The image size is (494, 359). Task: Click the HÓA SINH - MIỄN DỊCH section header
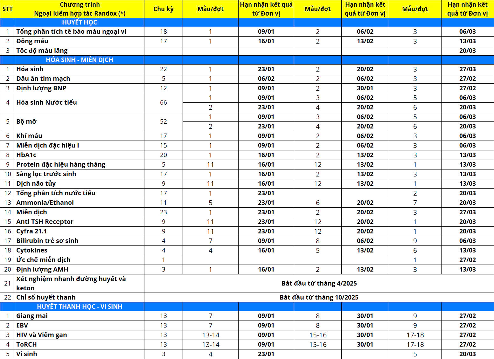click(x=80, y=60)
